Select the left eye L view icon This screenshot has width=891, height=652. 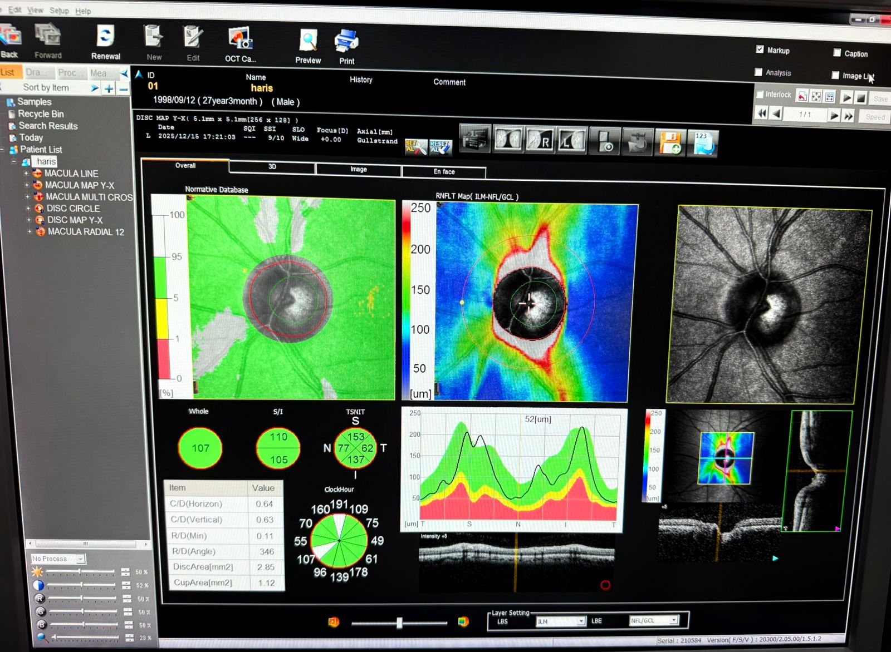(x=571, y=141)
